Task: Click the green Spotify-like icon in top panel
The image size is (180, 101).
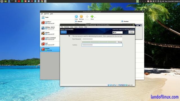Action: tap(22, 1)
